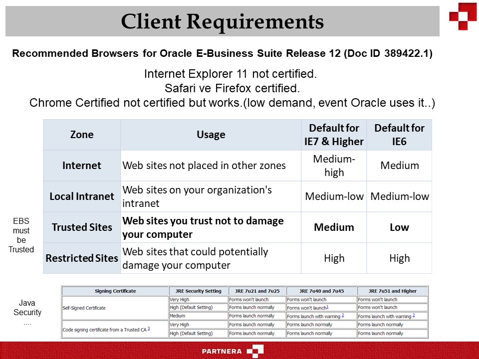
Task: Select the Default for IE7 & Higher header
Action: point(334,135)
